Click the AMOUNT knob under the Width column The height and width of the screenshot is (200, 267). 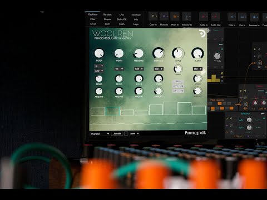119,91
